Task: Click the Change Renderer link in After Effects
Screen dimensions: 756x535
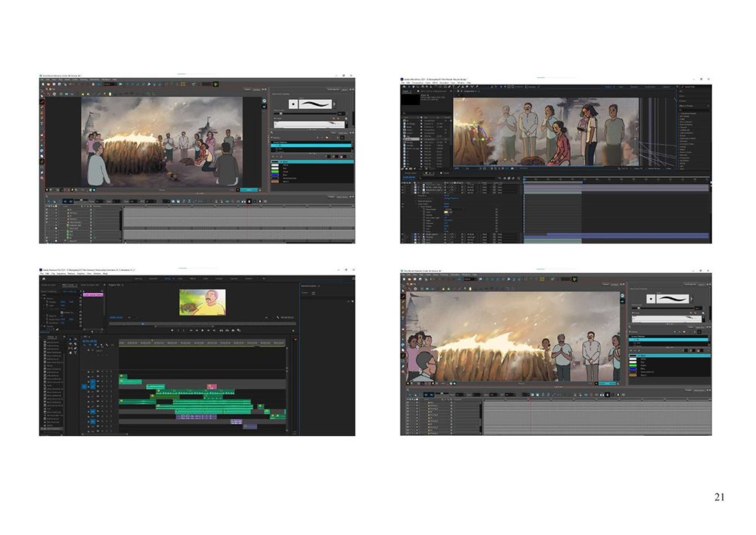Action: 451,198
